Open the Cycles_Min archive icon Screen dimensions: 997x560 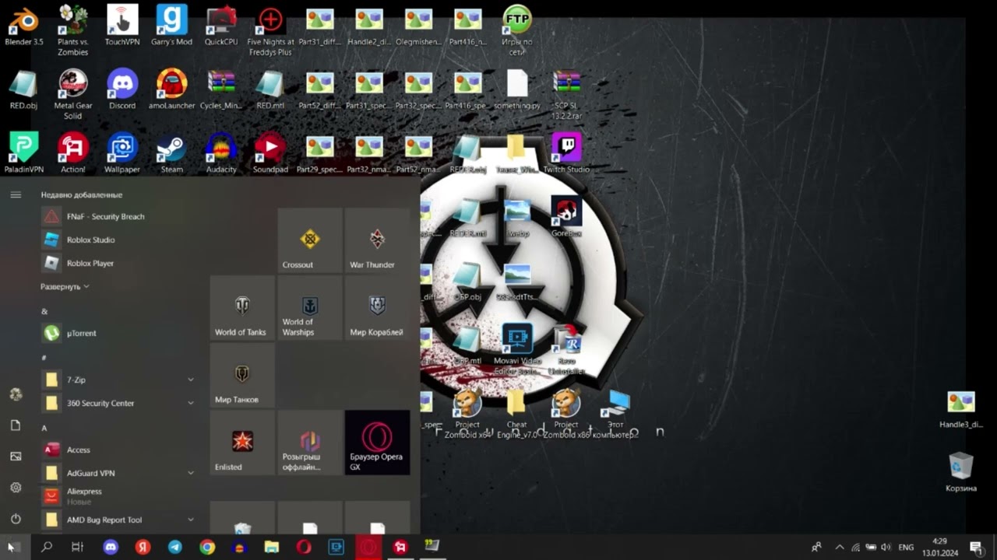pyautogui.click(x=221, y=89)
